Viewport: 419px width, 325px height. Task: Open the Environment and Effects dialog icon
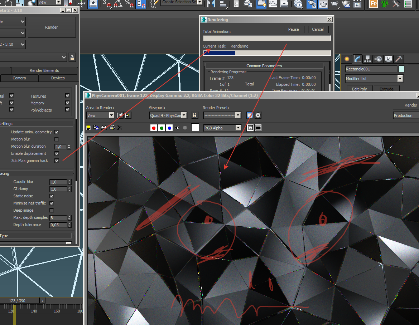point(258,115)
